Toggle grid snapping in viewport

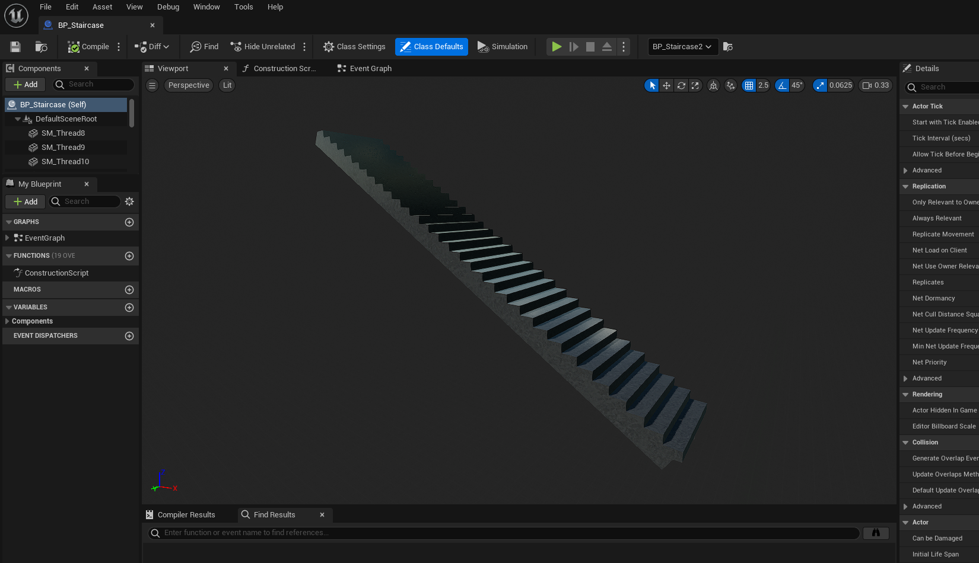point(749,85)
